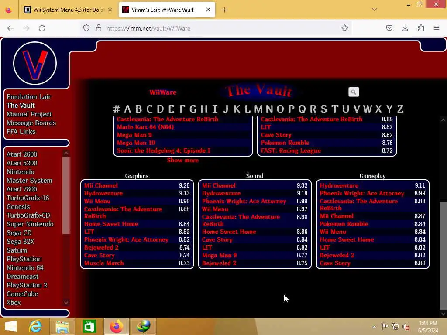The width and height of the screenshot is (447, 335).
Task: Open Emulation Lair in the sidebar
Action: pos(29,97)
